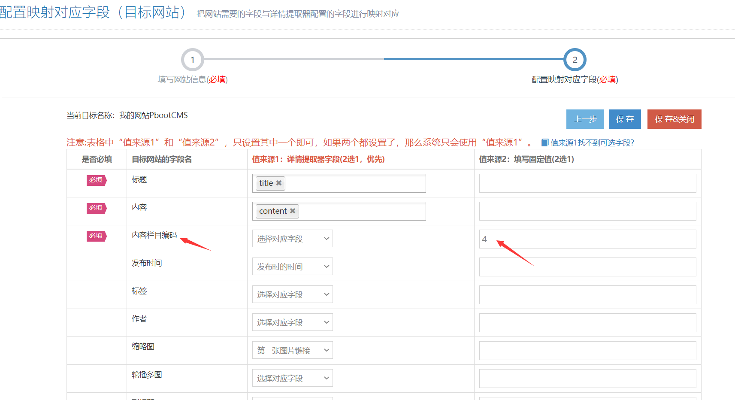
Task: Click step 1 circle in the progress indicator
Action: [192, 60]
